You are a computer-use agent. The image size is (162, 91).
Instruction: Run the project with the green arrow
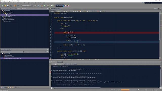[x=45, y=6]
